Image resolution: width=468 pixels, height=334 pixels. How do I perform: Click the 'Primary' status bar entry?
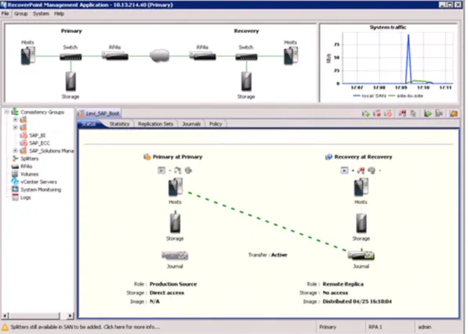tap(328, 327)
